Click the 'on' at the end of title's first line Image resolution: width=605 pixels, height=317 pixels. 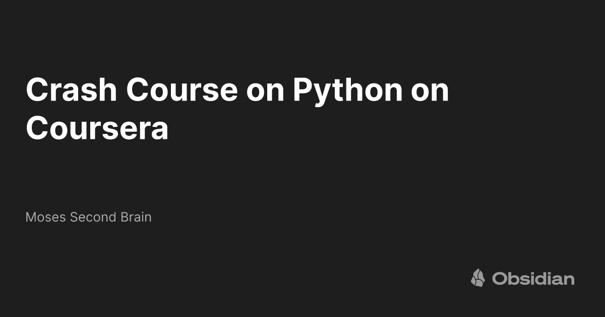pos(430,94)
